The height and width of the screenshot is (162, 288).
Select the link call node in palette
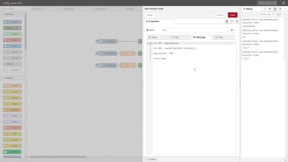[12, 58]
